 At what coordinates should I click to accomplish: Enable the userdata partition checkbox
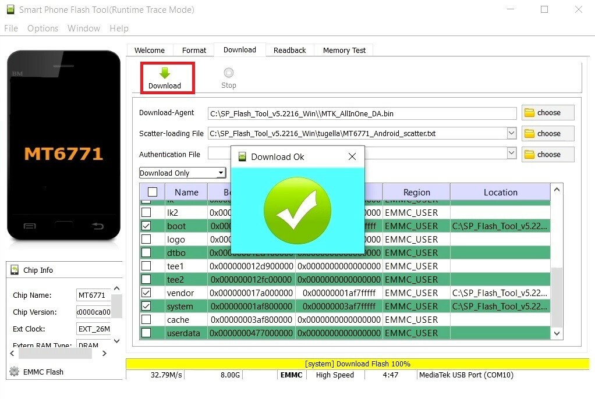(147, 333)
